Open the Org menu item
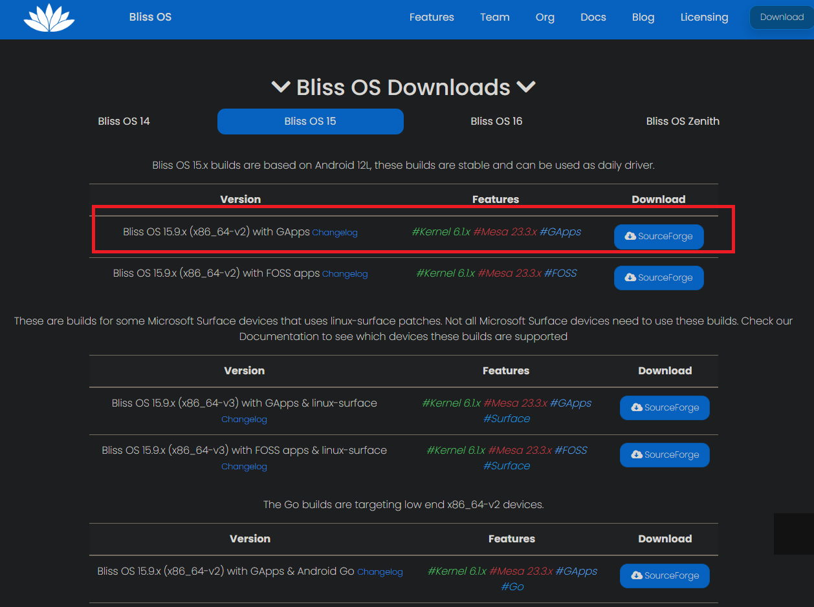This screenshot has height=607, width=814. coord(545,17)
